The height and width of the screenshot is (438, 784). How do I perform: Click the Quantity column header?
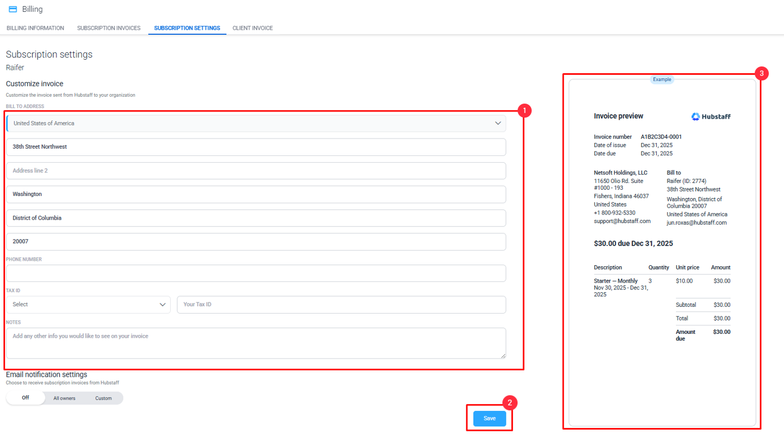(658, 267)
